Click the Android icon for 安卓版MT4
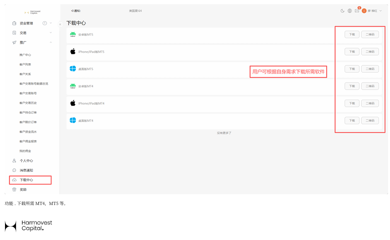Viewport: 390px width, 240px height. 73,86
